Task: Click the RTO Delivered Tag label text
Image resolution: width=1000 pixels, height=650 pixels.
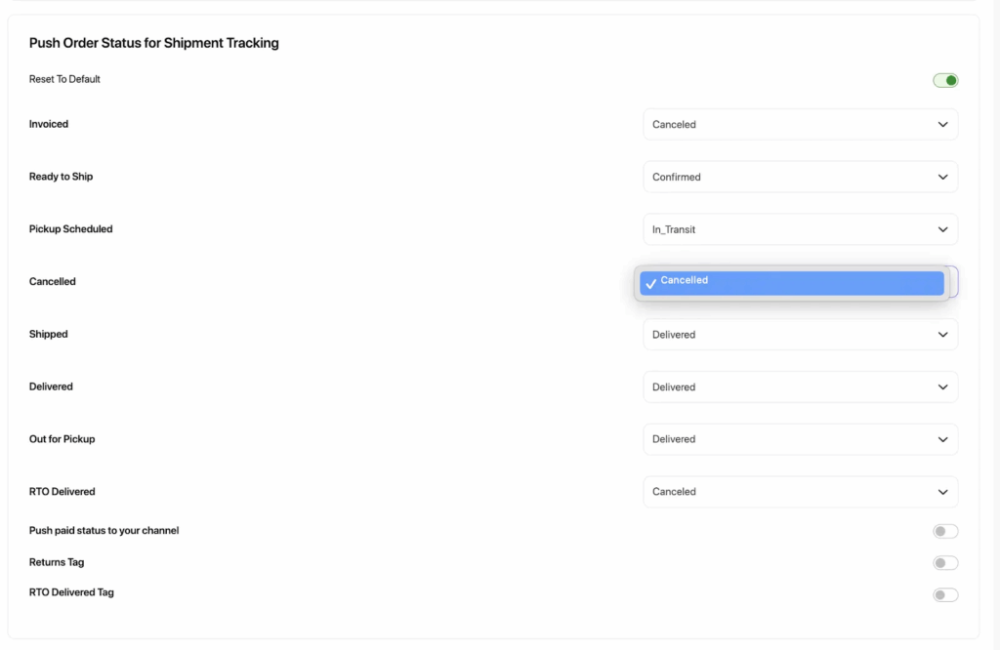Action: click(71, 592)
